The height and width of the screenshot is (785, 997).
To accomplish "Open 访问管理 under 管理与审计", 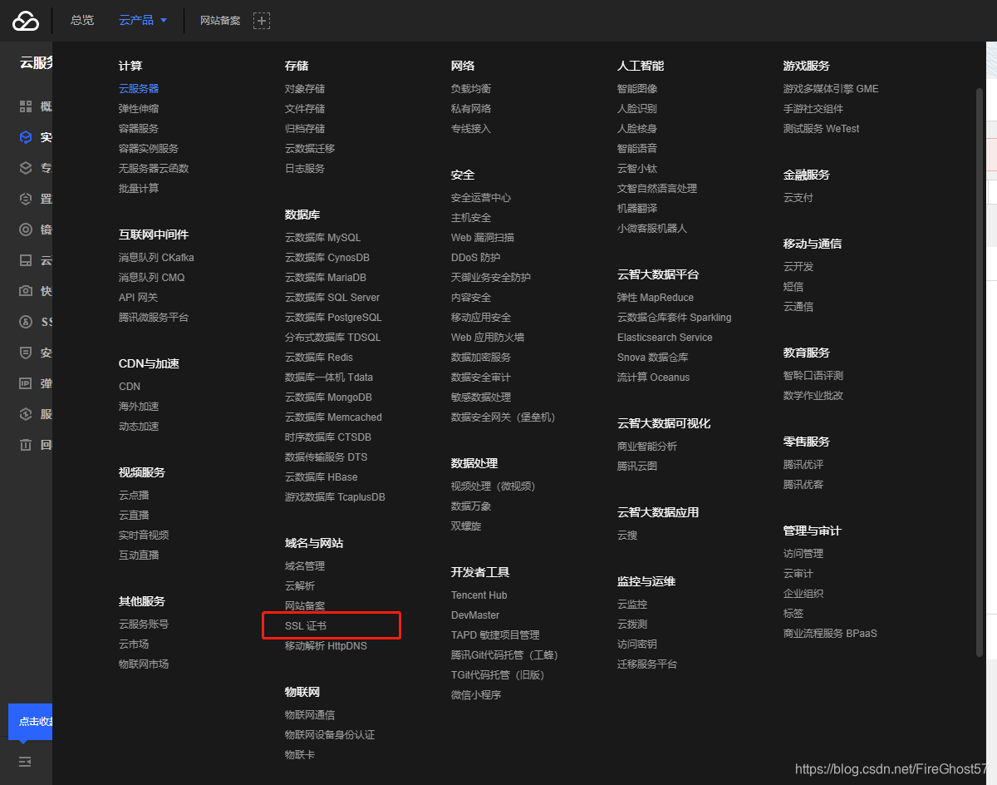I will click(x=803, y=553).
